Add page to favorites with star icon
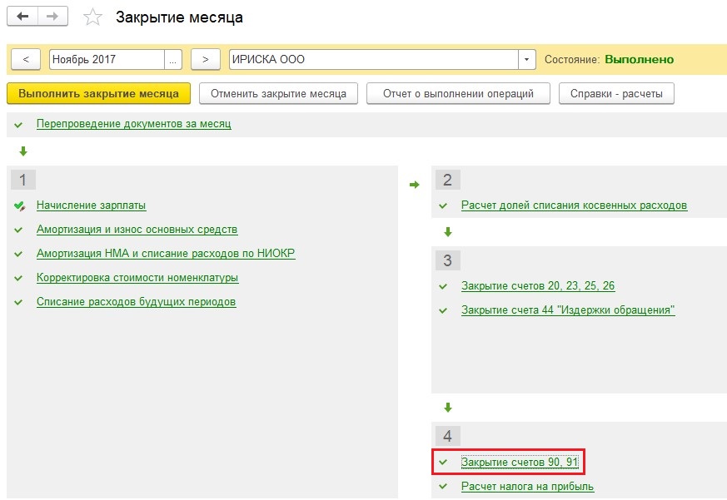 [94, 17]
